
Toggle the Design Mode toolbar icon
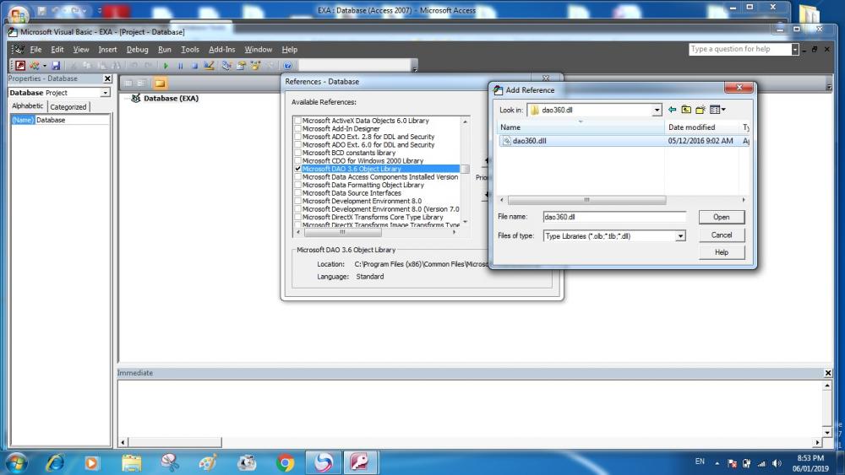tap(209, 66)
